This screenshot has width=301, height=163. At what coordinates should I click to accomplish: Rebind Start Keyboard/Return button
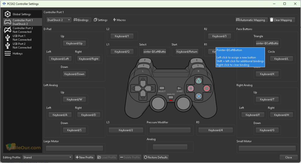click(x=187, y=52)
